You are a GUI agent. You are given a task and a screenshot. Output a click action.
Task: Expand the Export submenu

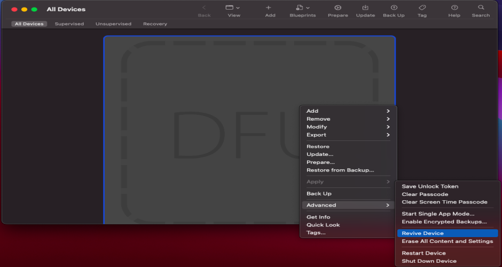coord(348,135)
